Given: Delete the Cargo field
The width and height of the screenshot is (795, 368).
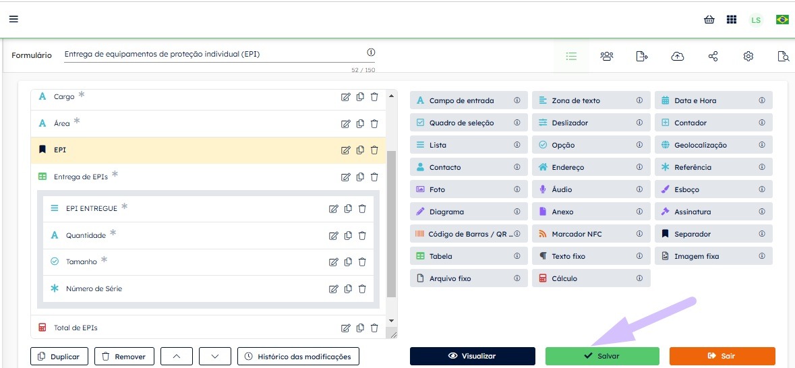Looking at the screenshot, I should tap(374, 97).
